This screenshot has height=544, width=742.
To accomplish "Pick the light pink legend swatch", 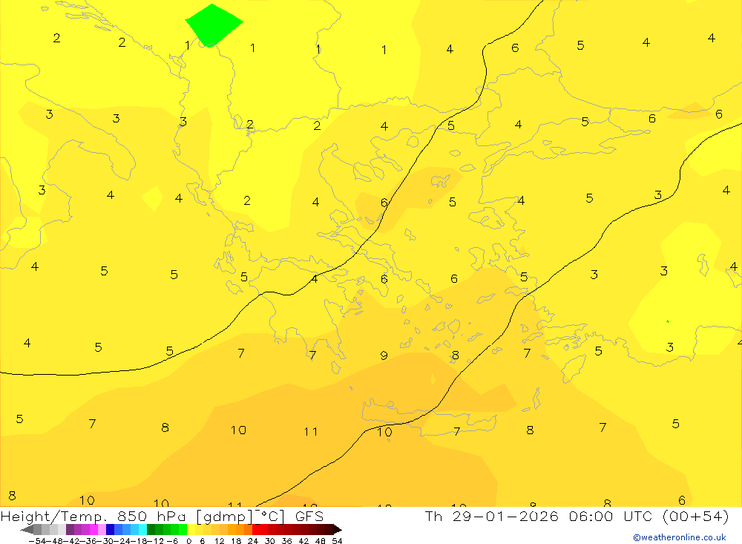I will pyautogui.click(x=102, y=529).
